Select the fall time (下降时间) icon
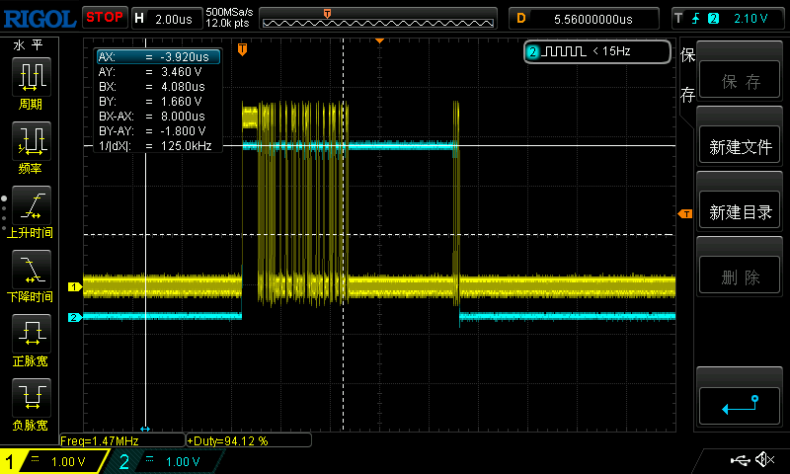This screenshot has width=790, height=474. coord(31,270)
